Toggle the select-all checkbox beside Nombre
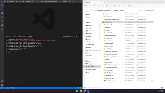Image resolution: width=165 pixels, height=93 pixels. click(103, 14)
